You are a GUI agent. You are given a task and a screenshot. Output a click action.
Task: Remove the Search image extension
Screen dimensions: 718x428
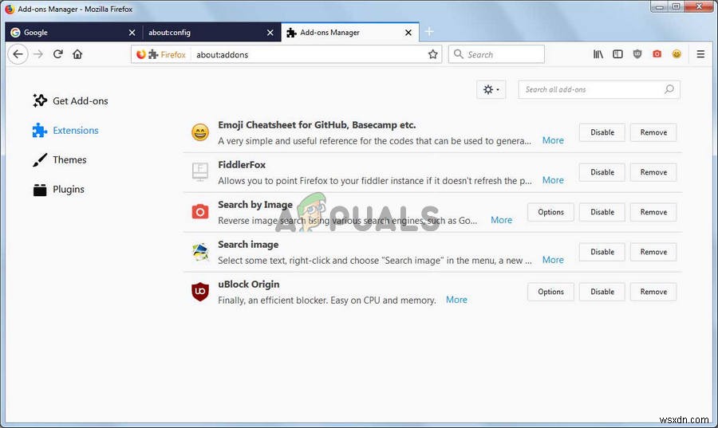653,252
